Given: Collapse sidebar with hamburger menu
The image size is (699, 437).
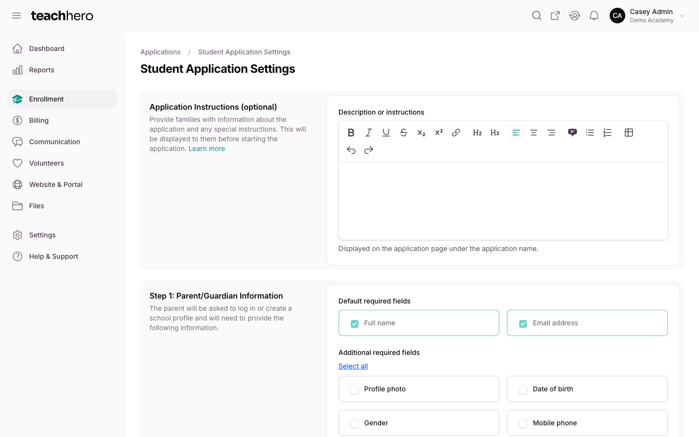Looking at the screenshot, I should click(17, 16).
